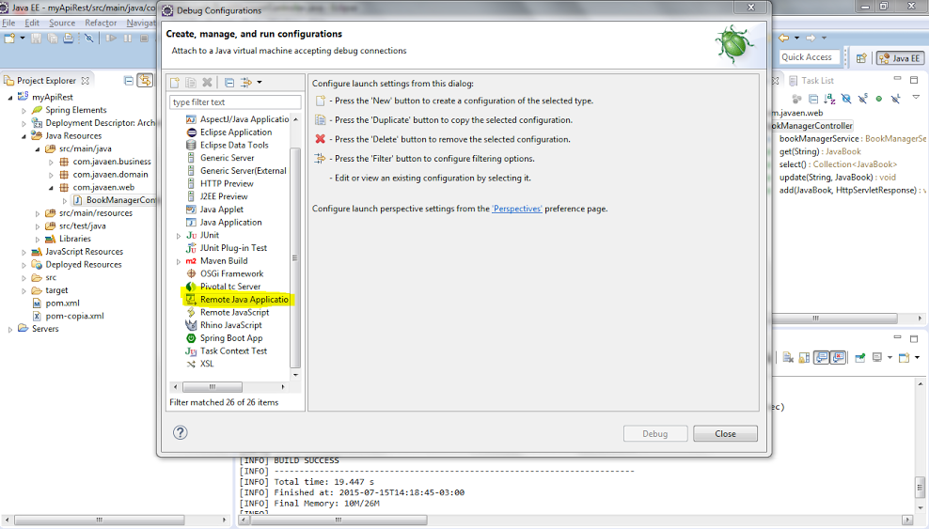Viewport: 929px width, 529px height.
Task: Expand src/main/resources folder node
Action: (38, 213)
